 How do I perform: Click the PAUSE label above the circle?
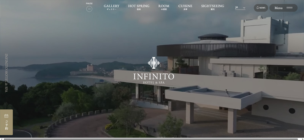click(x=89, y=3)
